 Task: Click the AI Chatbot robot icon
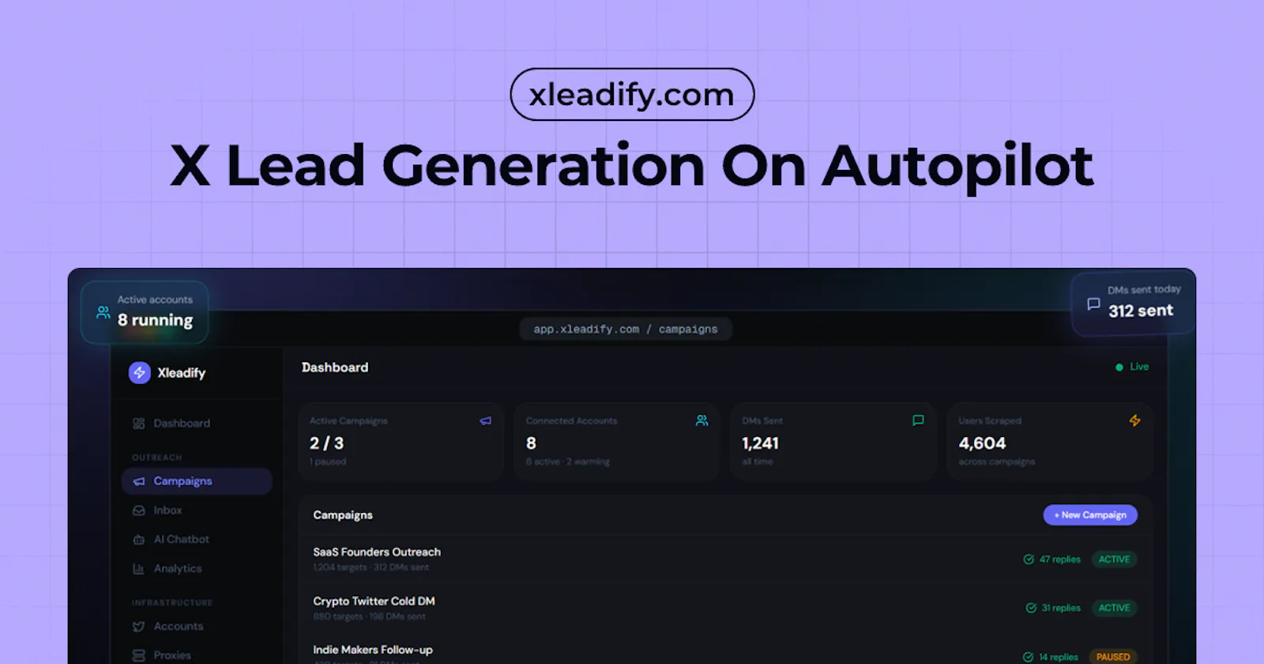(139, 540)
